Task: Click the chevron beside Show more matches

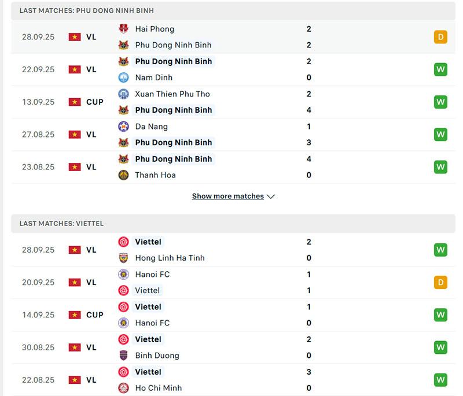Action: click(271, 197)
